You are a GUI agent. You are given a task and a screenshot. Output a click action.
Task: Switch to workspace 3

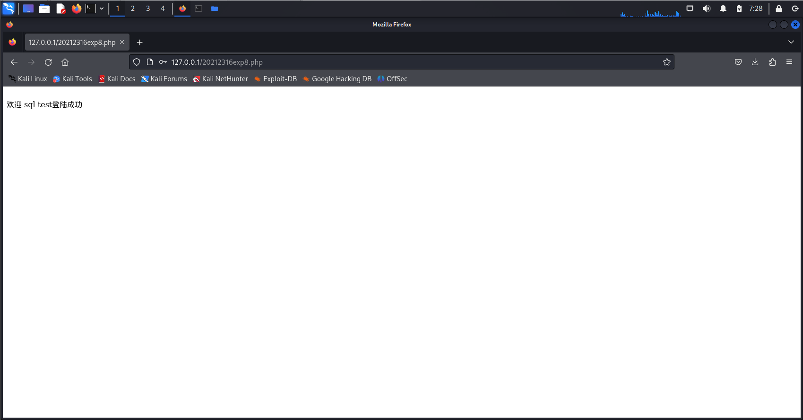point(148,9)
